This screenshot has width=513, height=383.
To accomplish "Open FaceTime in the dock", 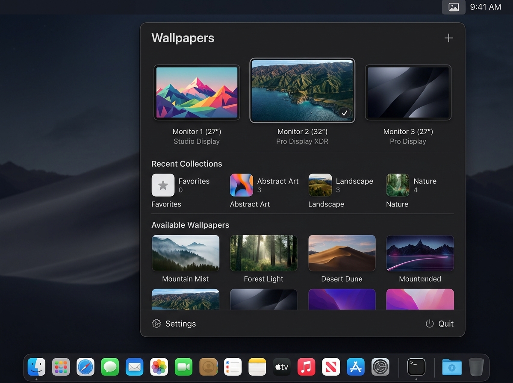I will tap(184, 367).
